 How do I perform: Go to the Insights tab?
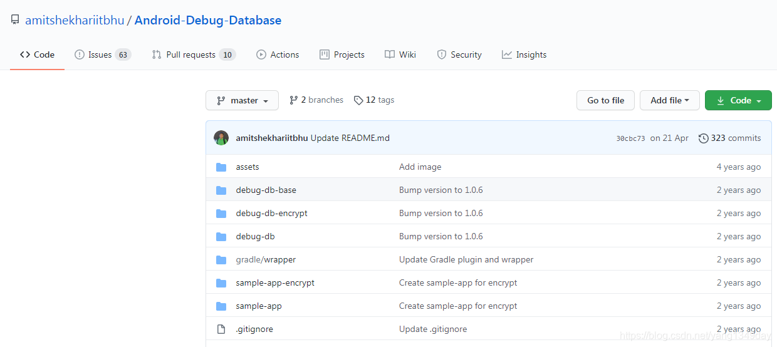[524, 54]
